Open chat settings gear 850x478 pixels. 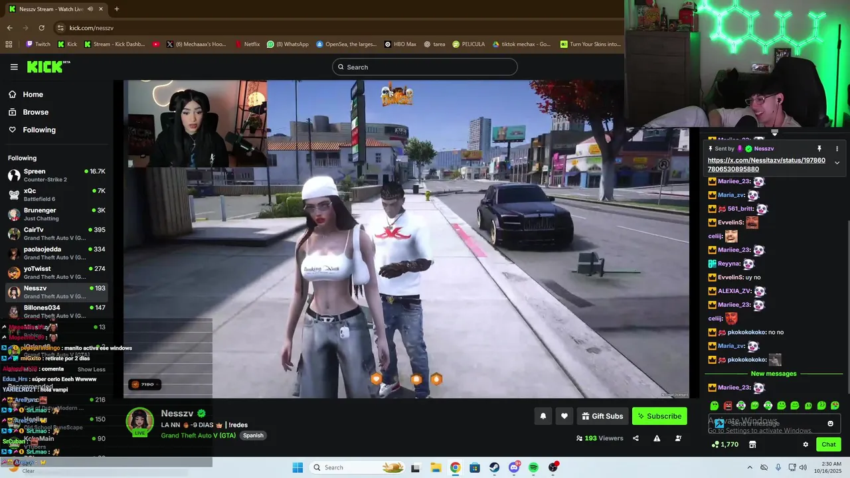806,445
